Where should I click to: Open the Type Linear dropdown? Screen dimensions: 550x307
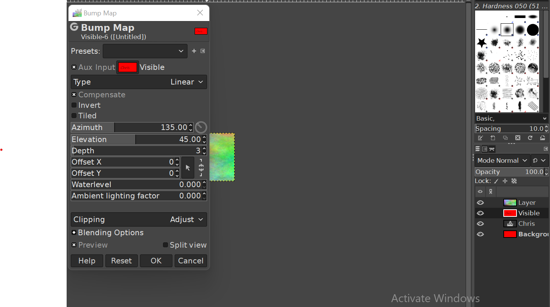[139, 82]
